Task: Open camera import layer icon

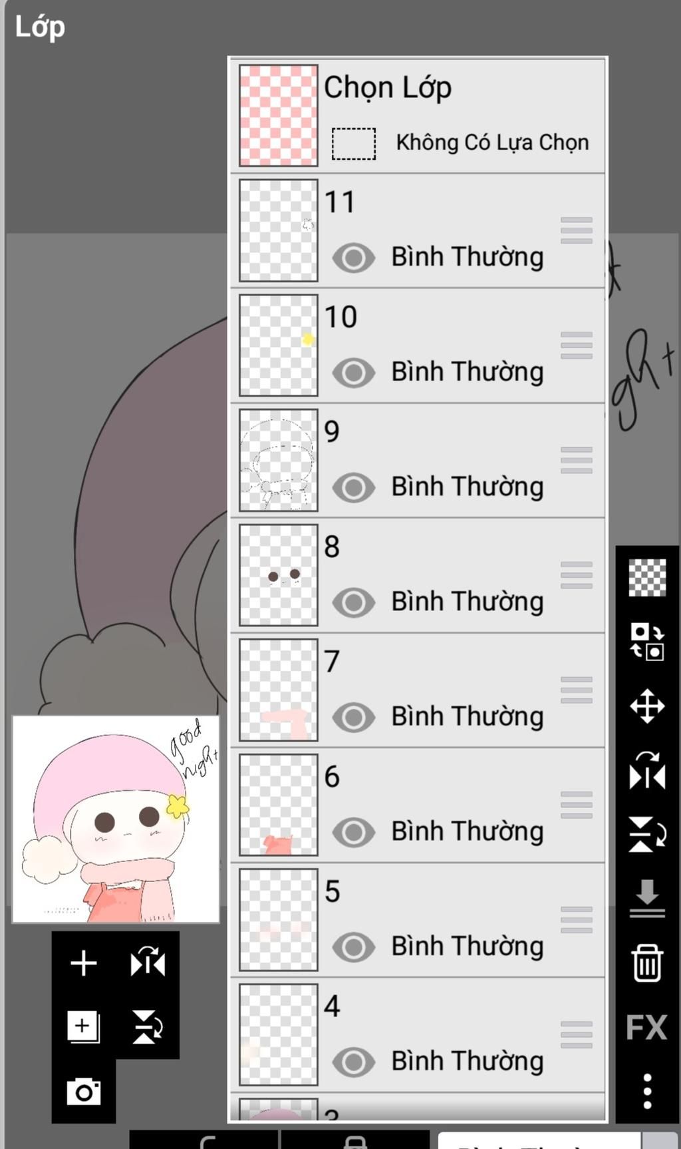Action: coord(84,1091)
